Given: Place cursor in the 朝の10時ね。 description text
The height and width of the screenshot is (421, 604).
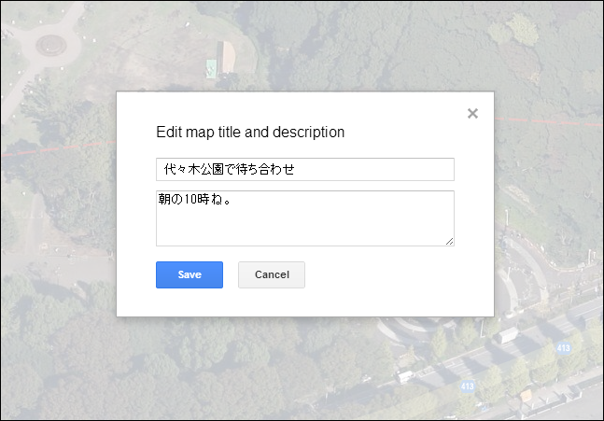Looking at the screenshot, I should (195, 200).
